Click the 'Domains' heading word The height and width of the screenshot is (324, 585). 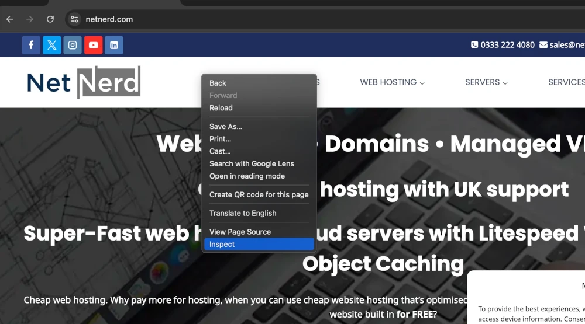pos(377,144)
